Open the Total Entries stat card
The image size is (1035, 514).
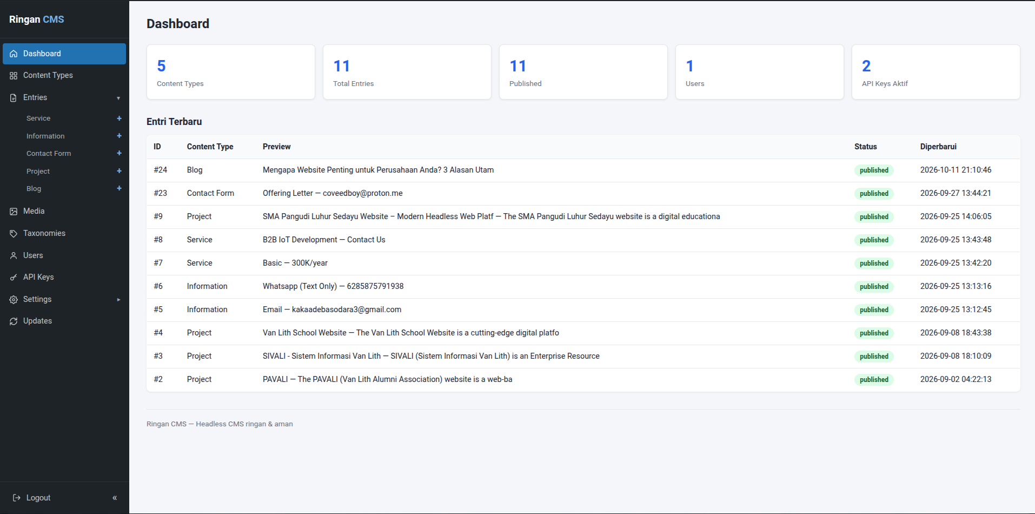click(407, 72)
